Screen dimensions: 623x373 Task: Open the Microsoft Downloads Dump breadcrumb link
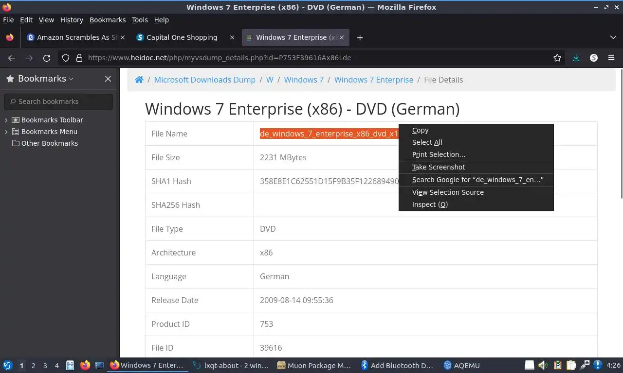(205, 80)
